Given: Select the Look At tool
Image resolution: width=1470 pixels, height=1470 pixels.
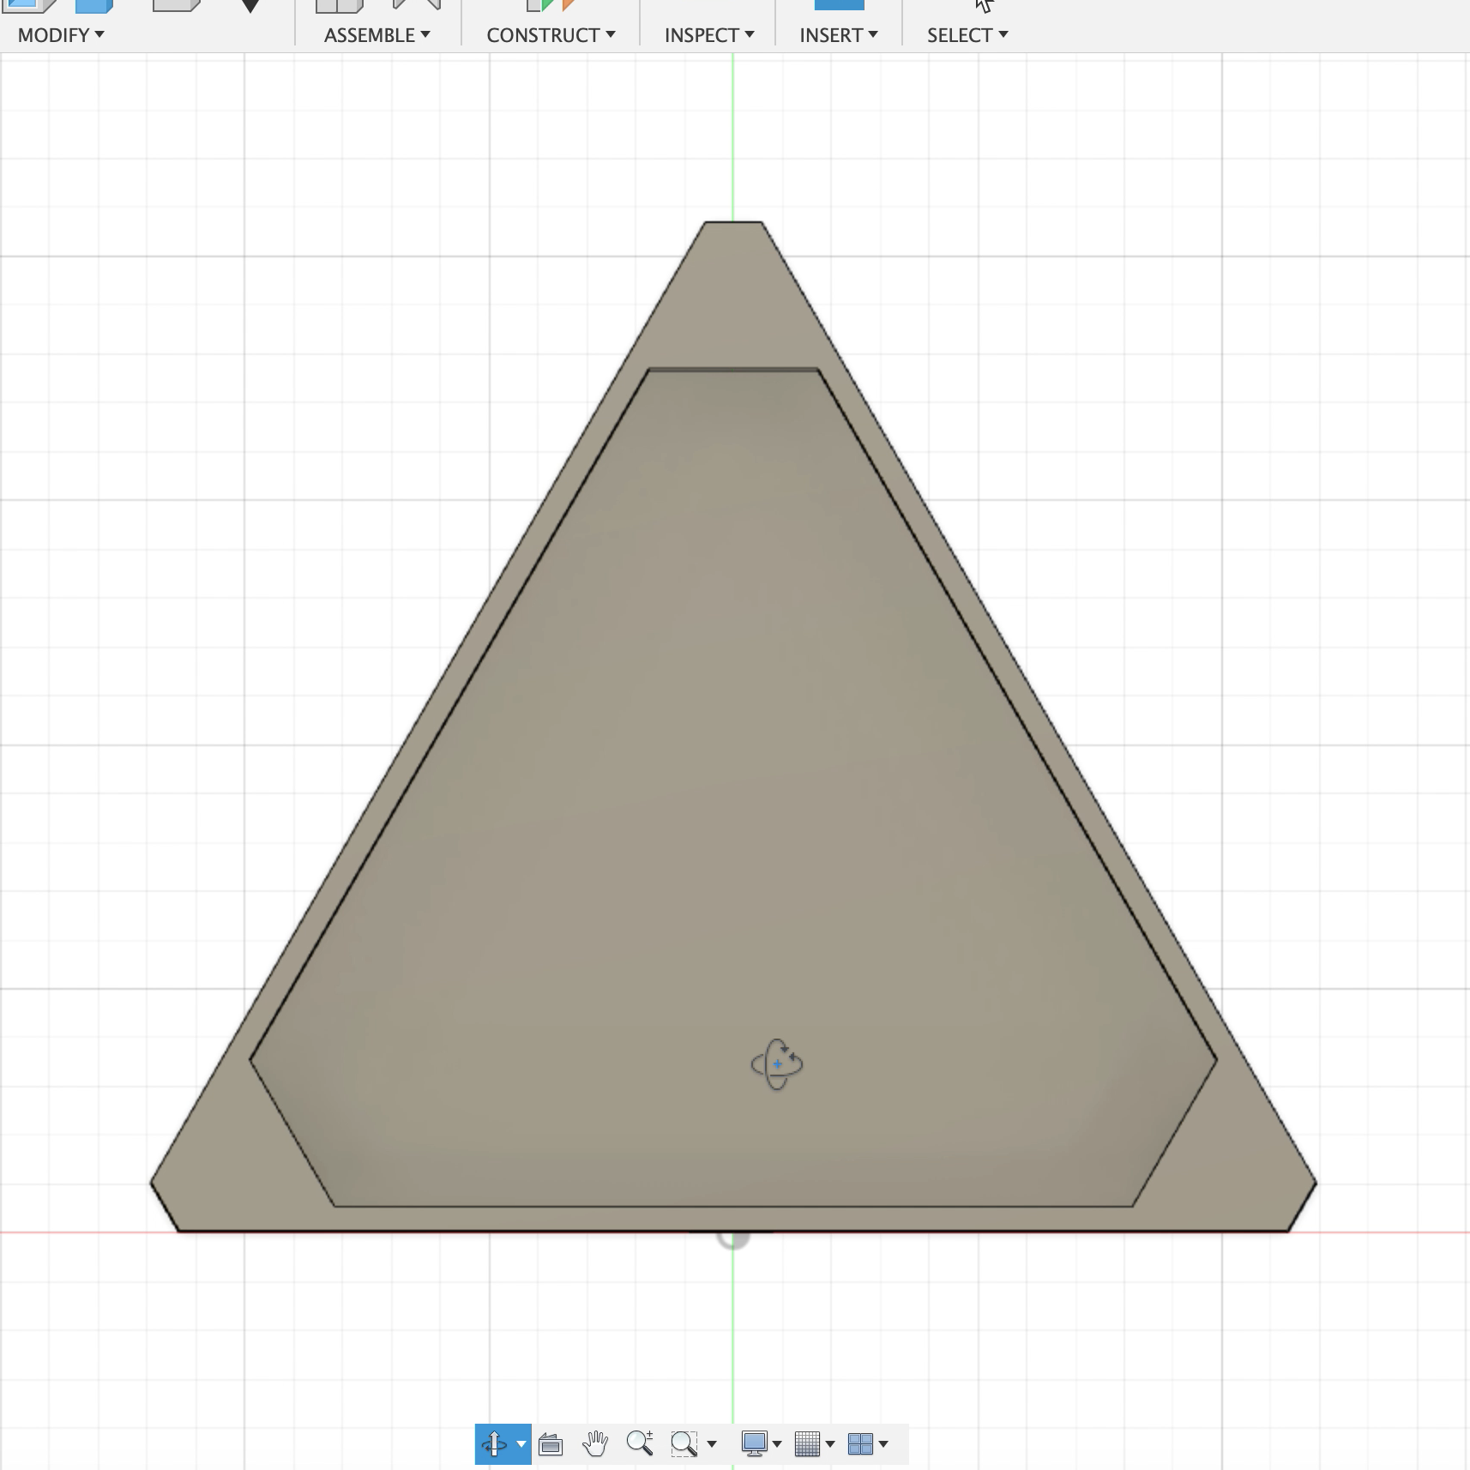Looking at the screenshot, I should [551, 1443].
